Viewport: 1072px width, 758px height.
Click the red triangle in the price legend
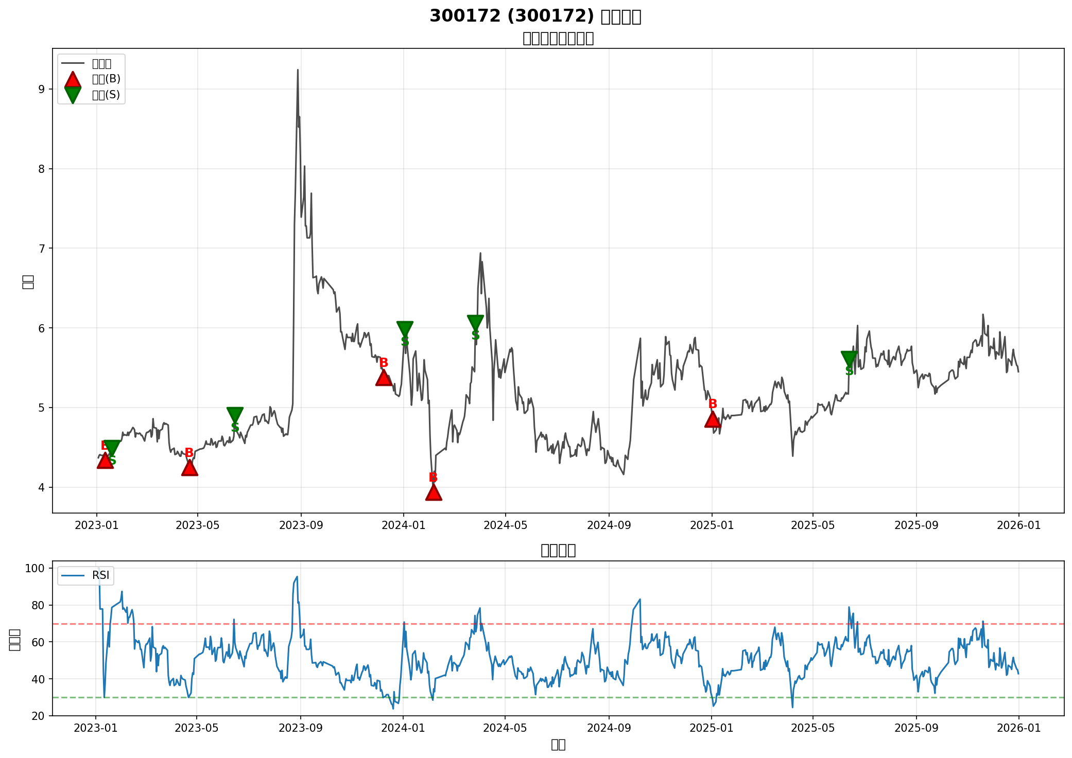[73, 80]
